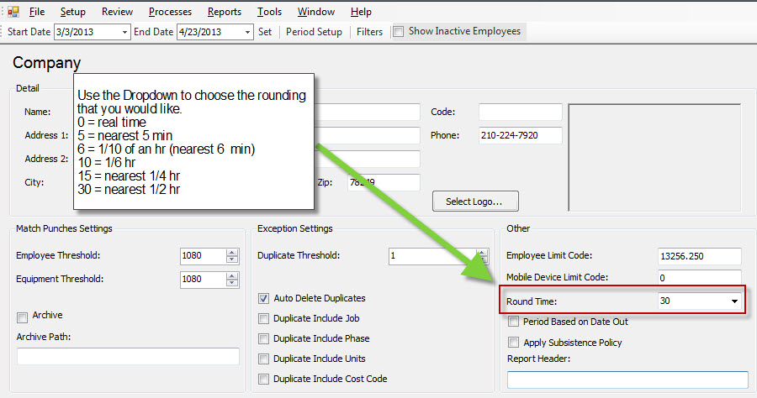Uncheck Auto Delete Duplicates

[265, 298]
